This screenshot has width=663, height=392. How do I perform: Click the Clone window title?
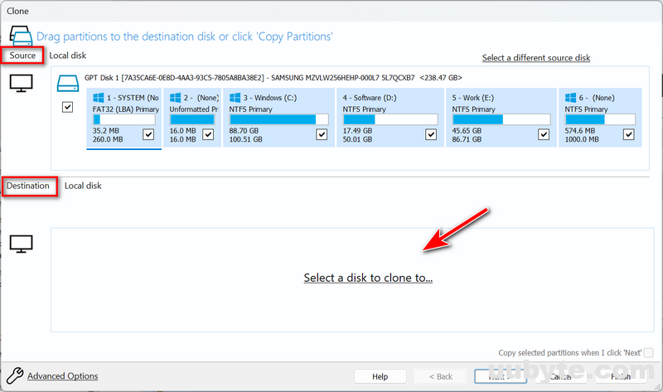click(17, 11)
